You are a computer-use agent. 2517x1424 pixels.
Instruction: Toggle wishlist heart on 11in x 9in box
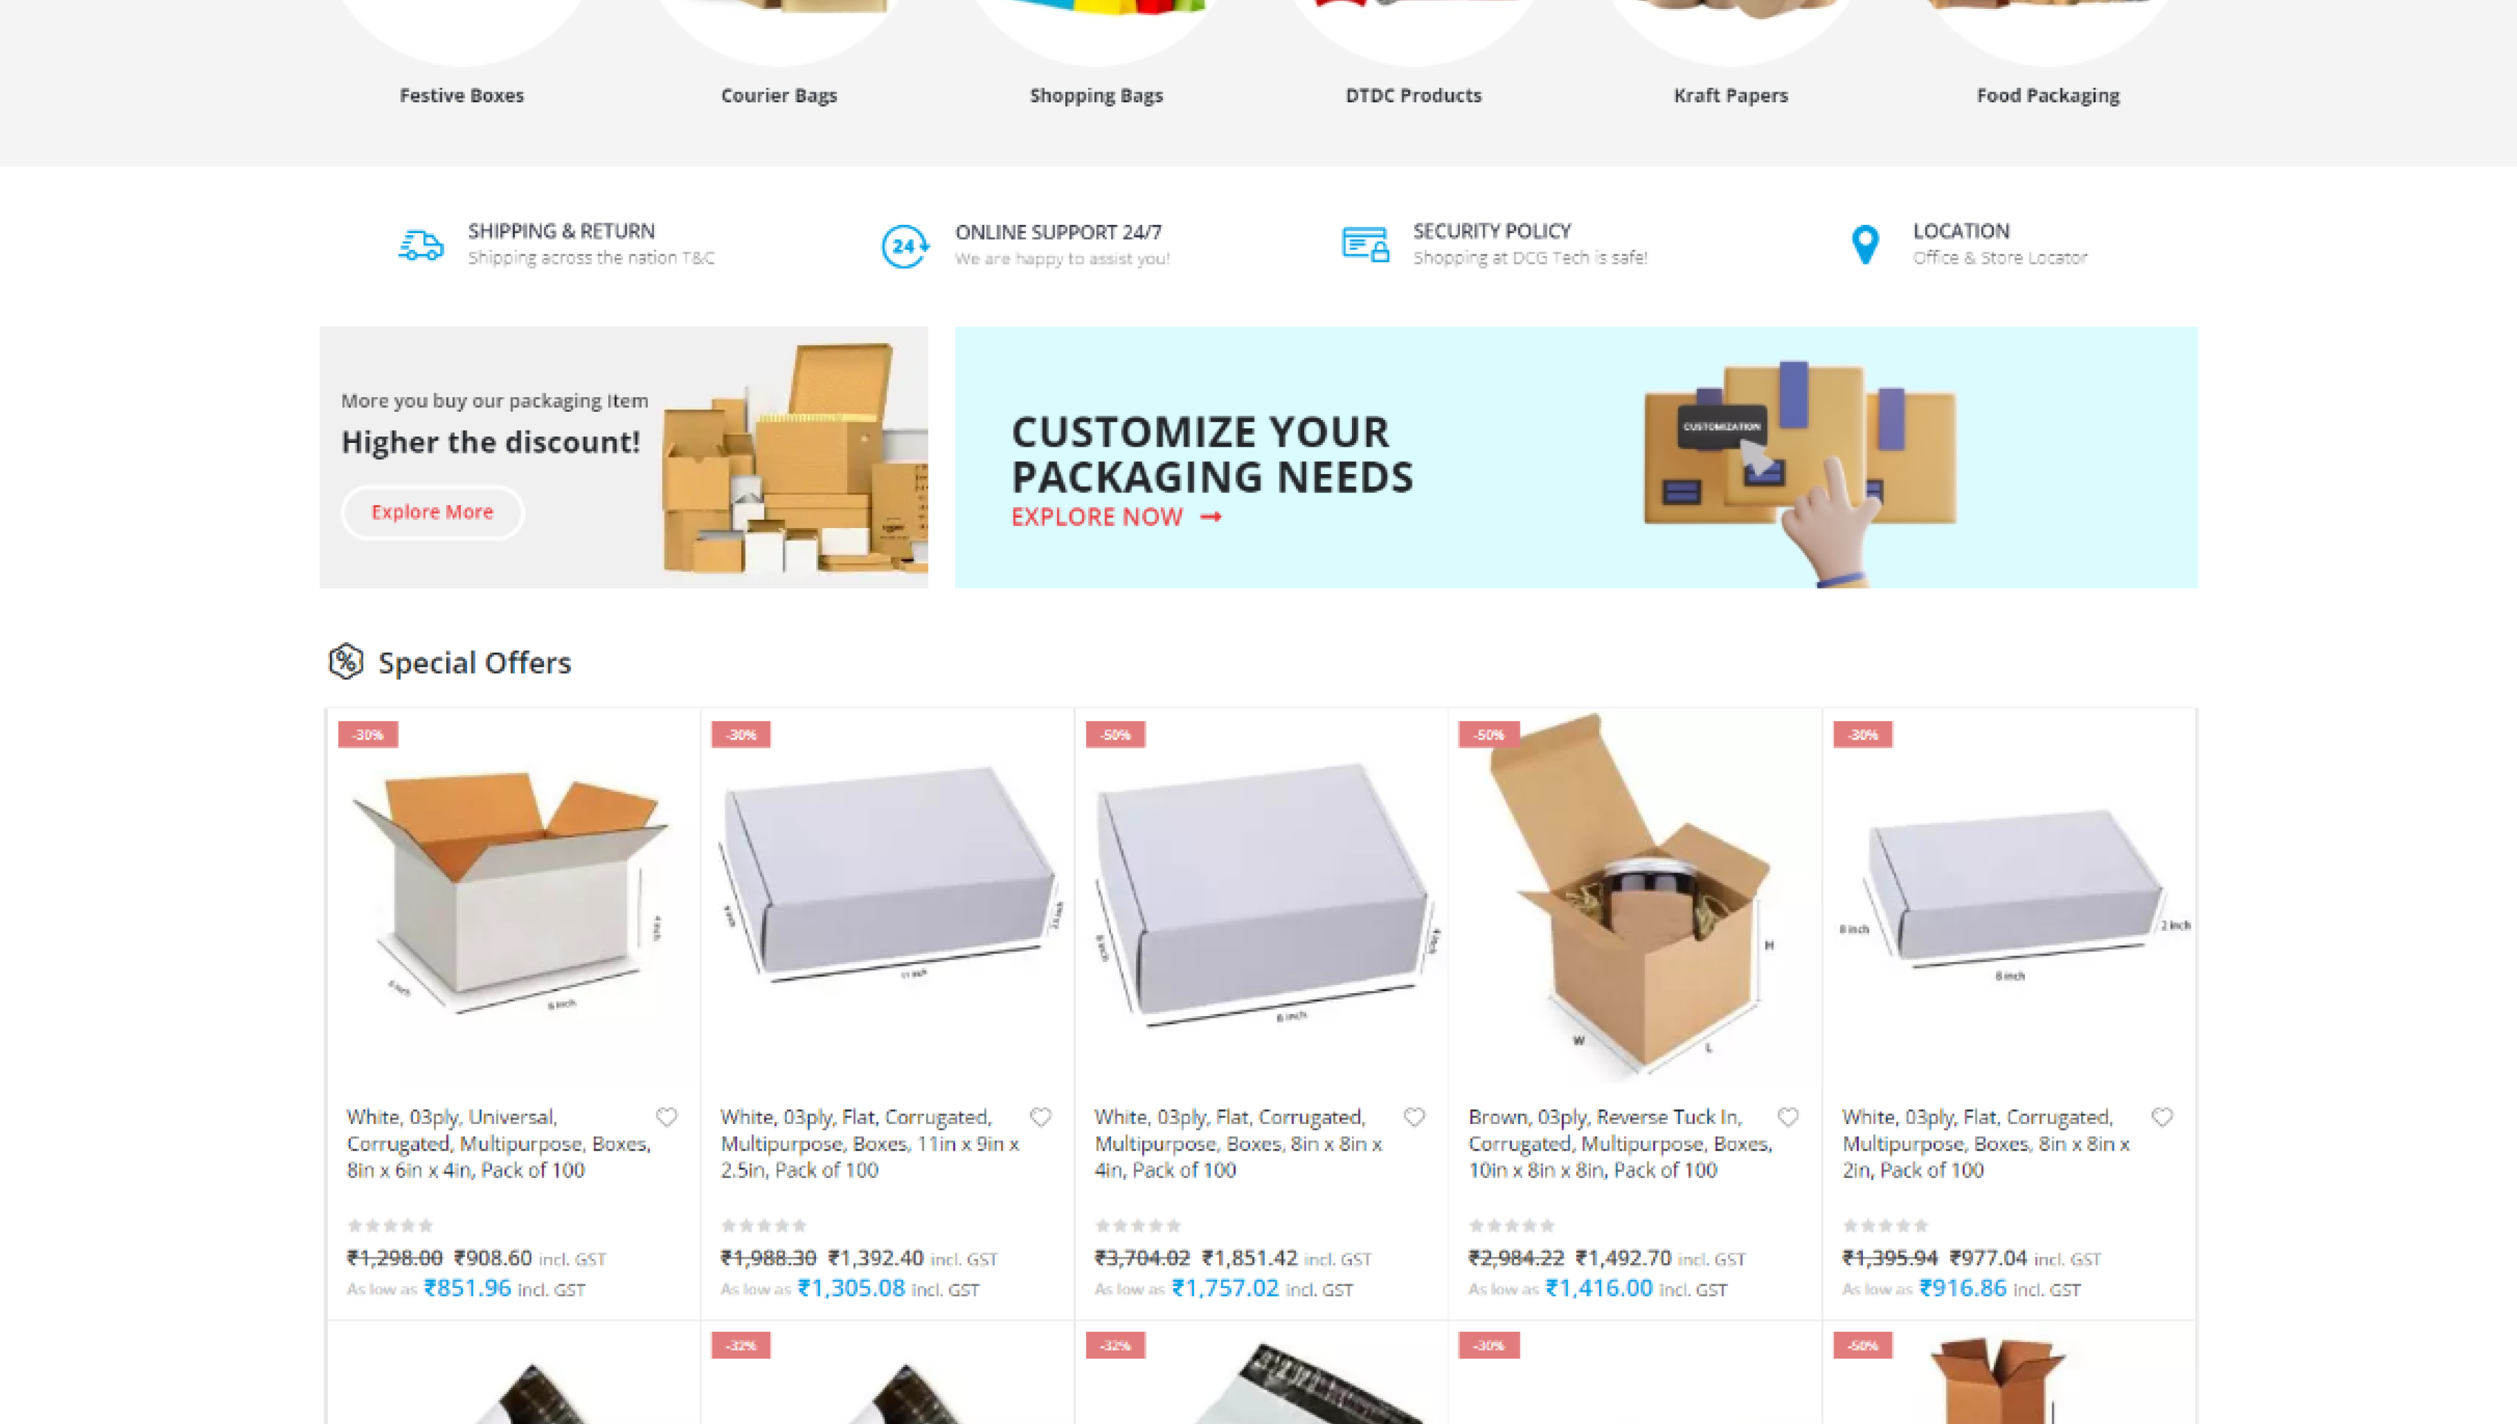coord(1041,1117)
